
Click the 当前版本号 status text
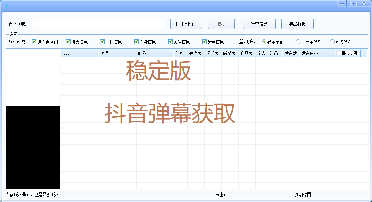(33, 195)
